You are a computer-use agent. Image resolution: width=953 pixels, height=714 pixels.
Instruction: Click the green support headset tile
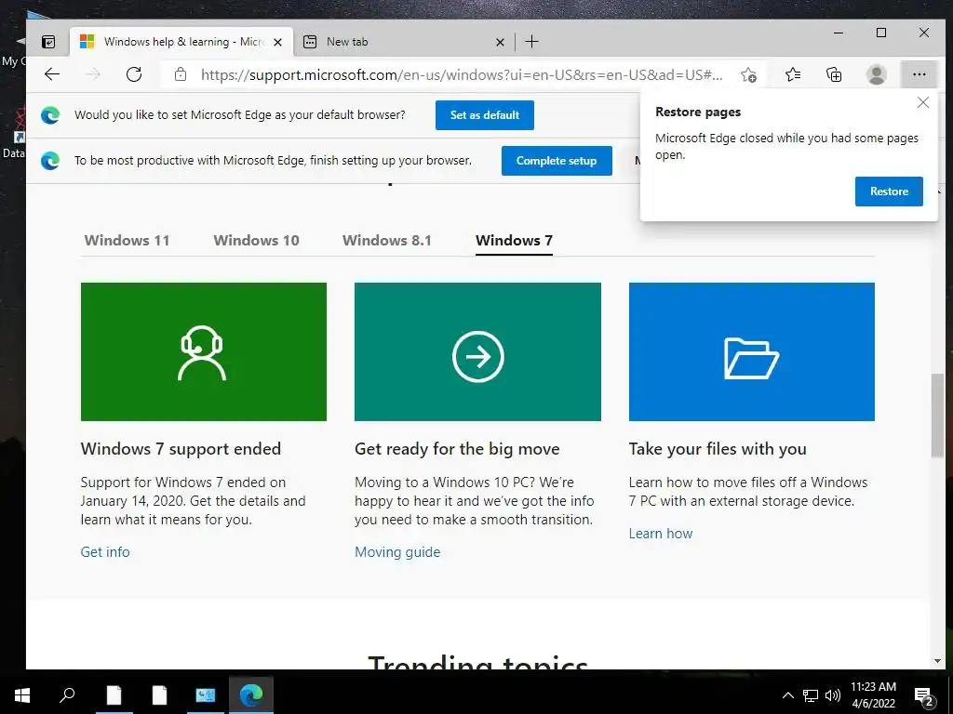pyautogui.click(x=204, y=351)
